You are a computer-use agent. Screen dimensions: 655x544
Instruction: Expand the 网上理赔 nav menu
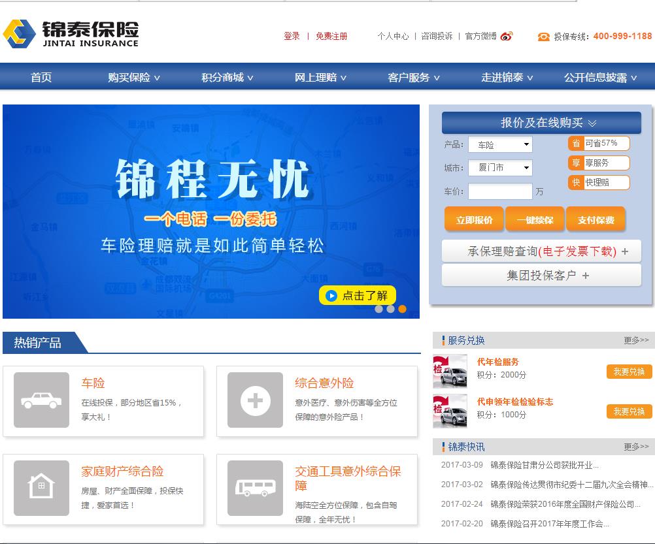[320, 77]
